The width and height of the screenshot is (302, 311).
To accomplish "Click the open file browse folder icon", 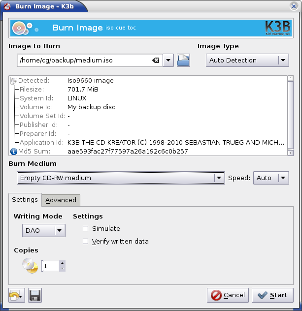I will 183,61.
